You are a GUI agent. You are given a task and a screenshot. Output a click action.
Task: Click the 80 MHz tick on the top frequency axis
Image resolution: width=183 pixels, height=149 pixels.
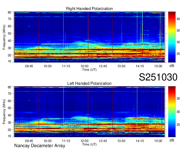[9, 12]
